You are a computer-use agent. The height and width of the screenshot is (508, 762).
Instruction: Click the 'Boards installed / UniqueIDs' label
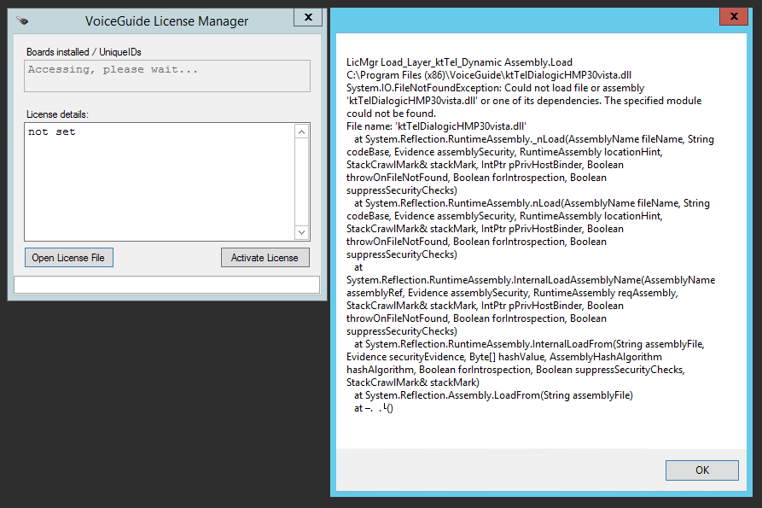tap(84, 52)
